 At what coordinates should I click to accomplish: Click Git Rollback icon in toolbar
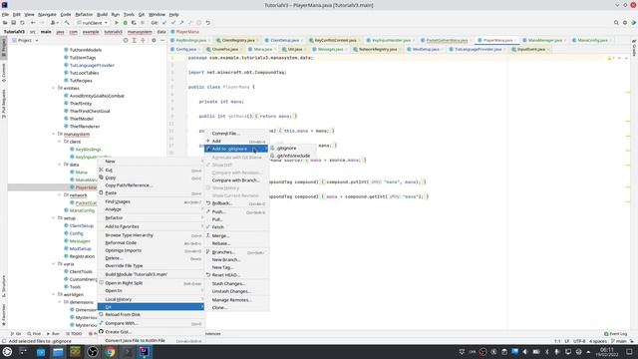(x=208, y=23)
